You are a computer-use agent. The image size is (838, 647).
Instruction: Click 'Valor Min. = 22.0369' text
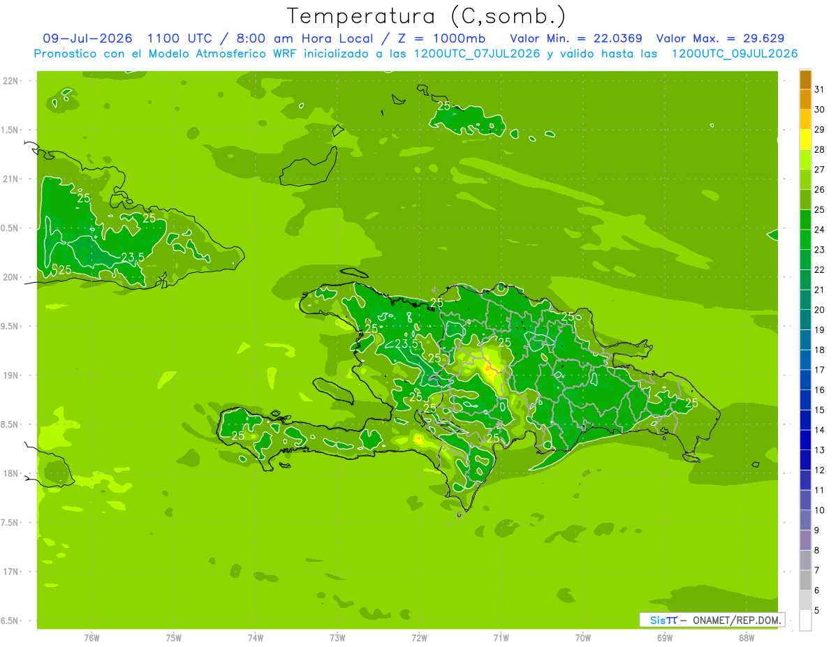coord(576,38)
